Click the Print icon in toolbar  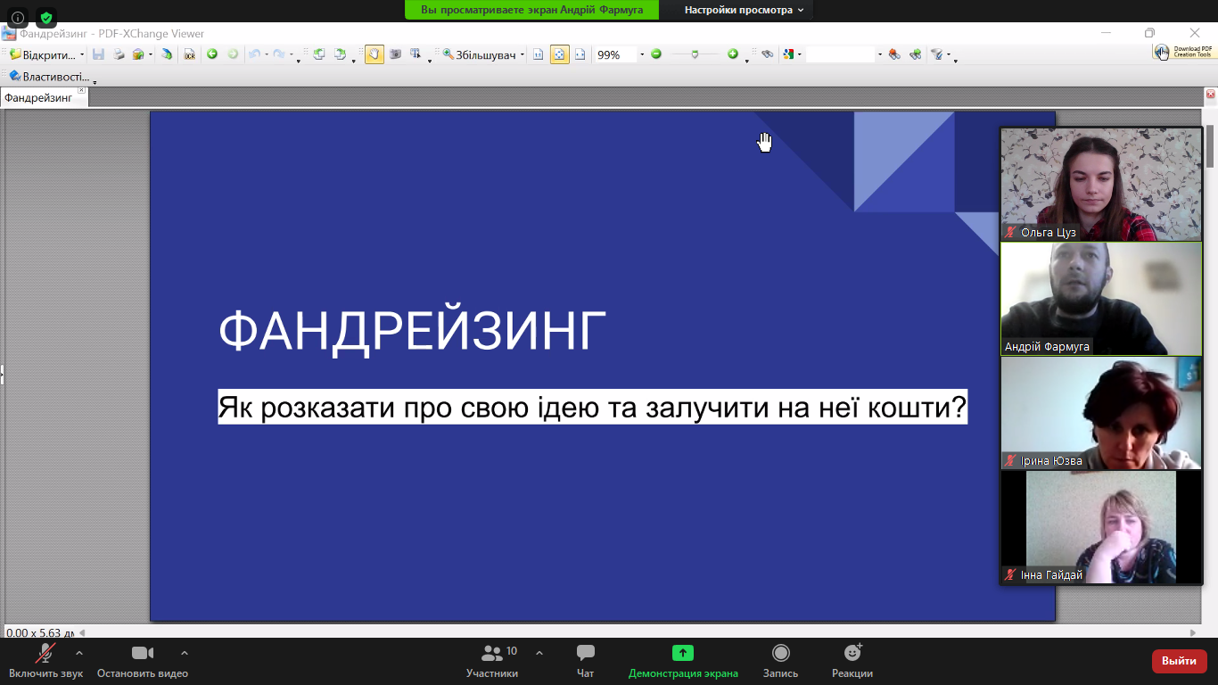(x=119, y=54)
